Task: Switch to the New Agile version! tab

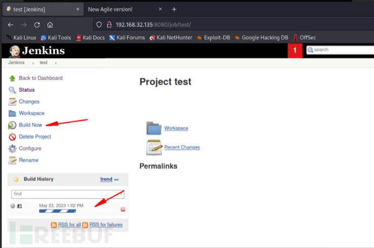Action: 110,9
